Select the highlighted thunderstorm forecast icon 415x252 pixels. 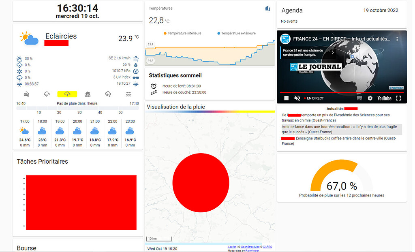[x=67, y=94]
